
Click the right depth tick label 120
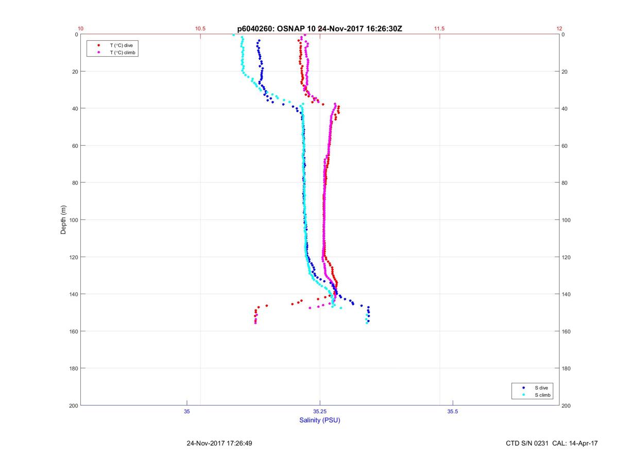566,257
